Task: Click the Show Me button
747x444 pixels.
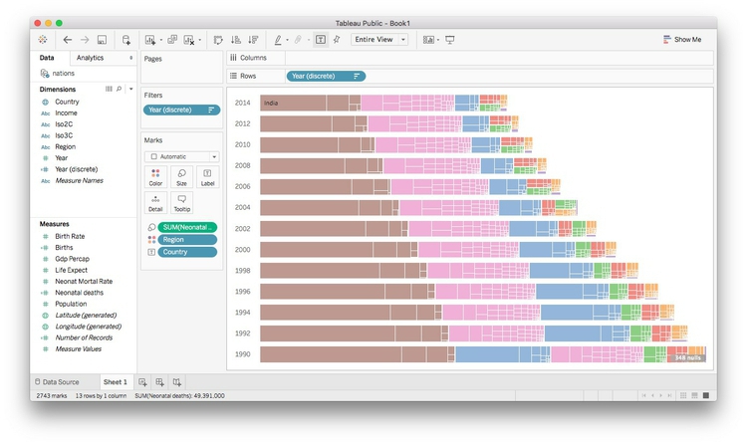Action: click(x=682, y=40)
